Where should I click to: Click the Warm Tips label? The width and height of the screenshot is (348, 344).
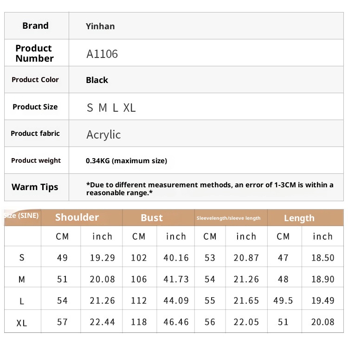tap(35, 187)
